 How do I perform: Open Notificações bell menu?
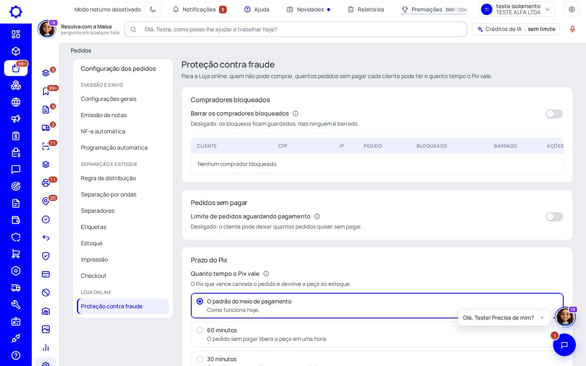pos(199,9)
